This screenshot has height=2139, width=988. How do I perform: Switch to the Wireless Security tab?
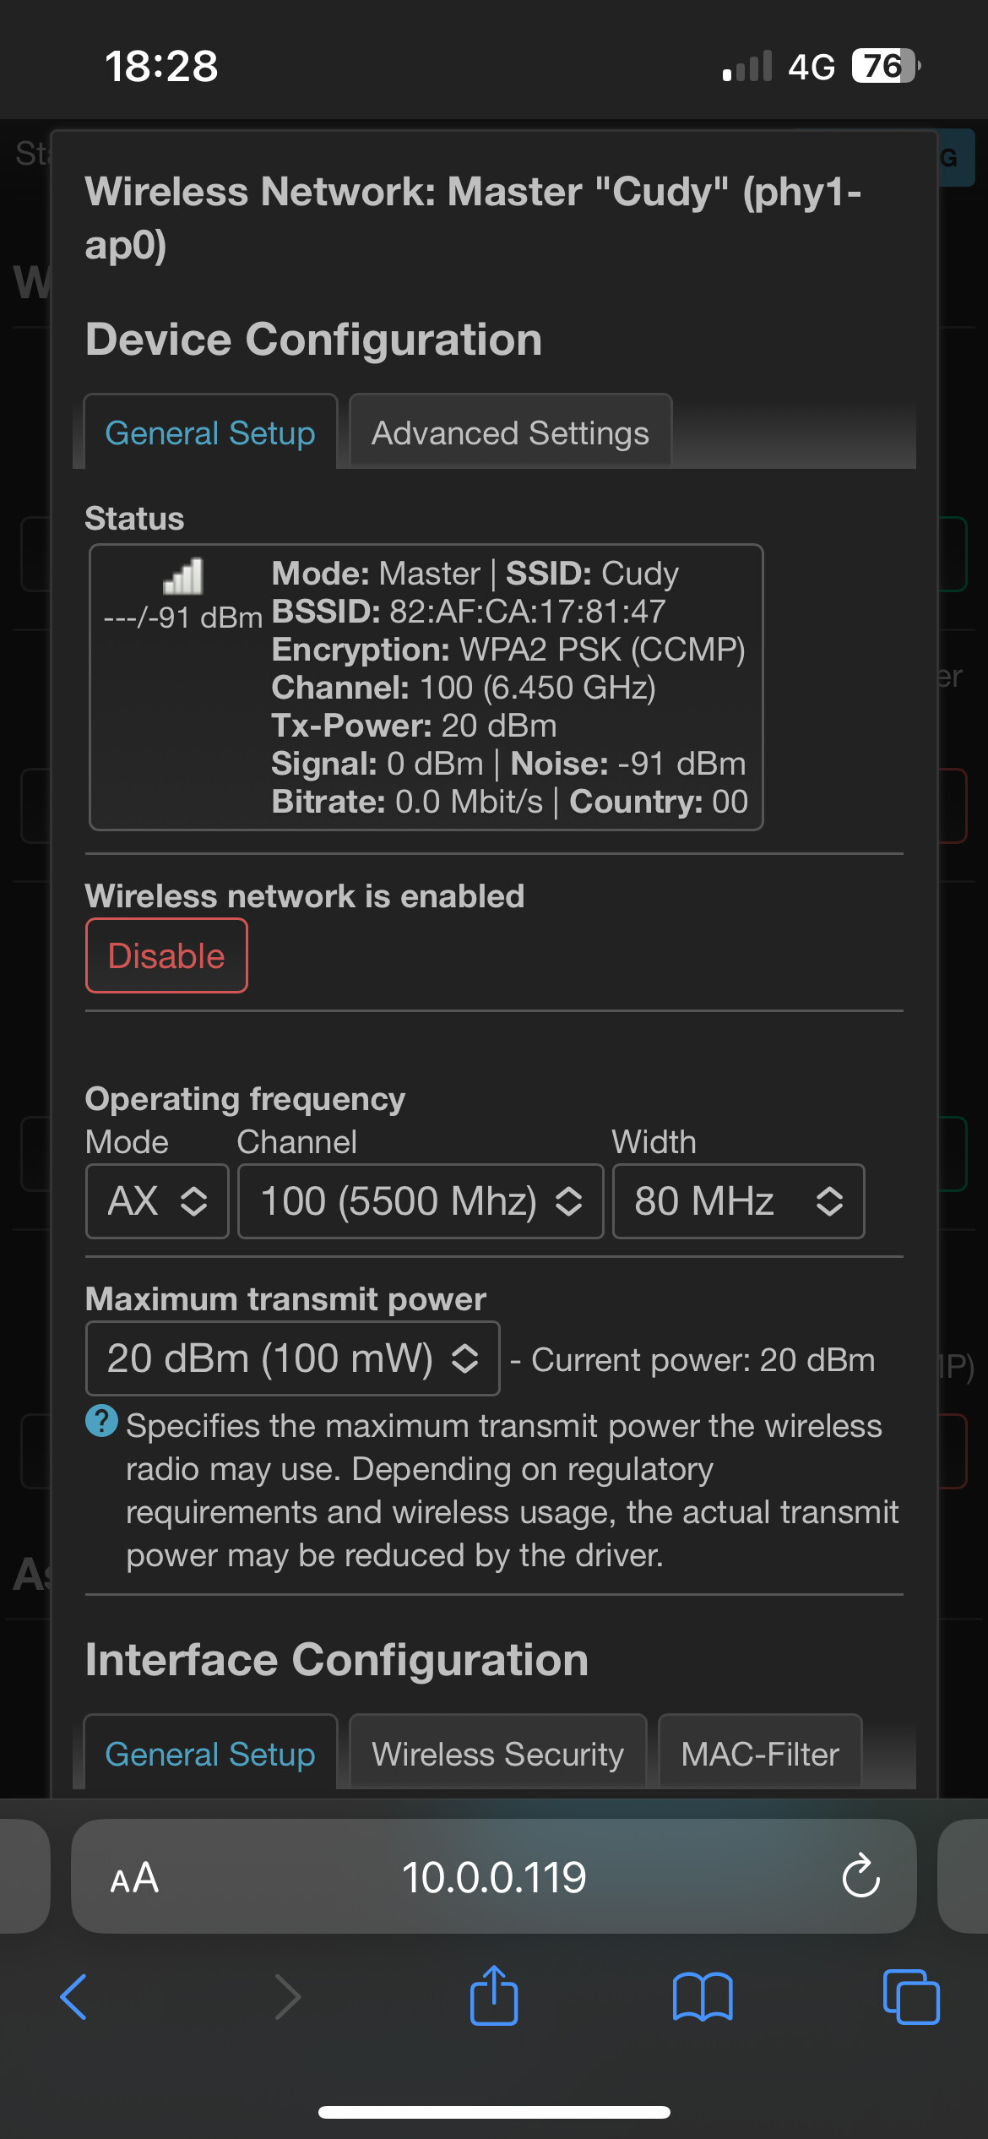coord(498,1752)
